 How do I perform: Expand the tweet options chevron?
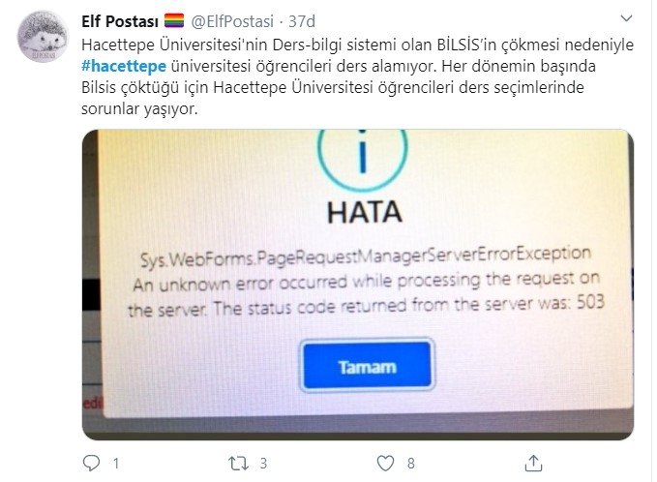[x=626, y=18]
